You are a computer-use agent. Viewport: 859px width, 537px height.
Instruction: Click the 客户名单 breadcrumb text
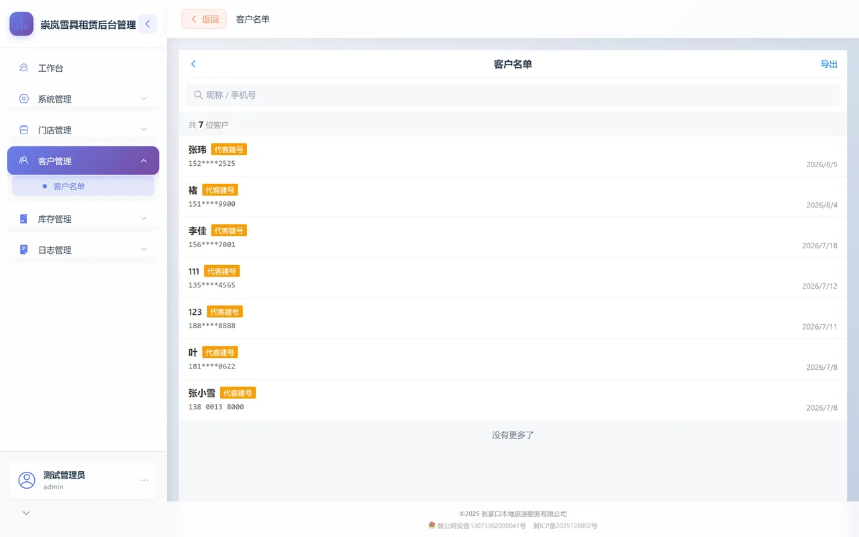pyautogui.click(x=253, y=19)
